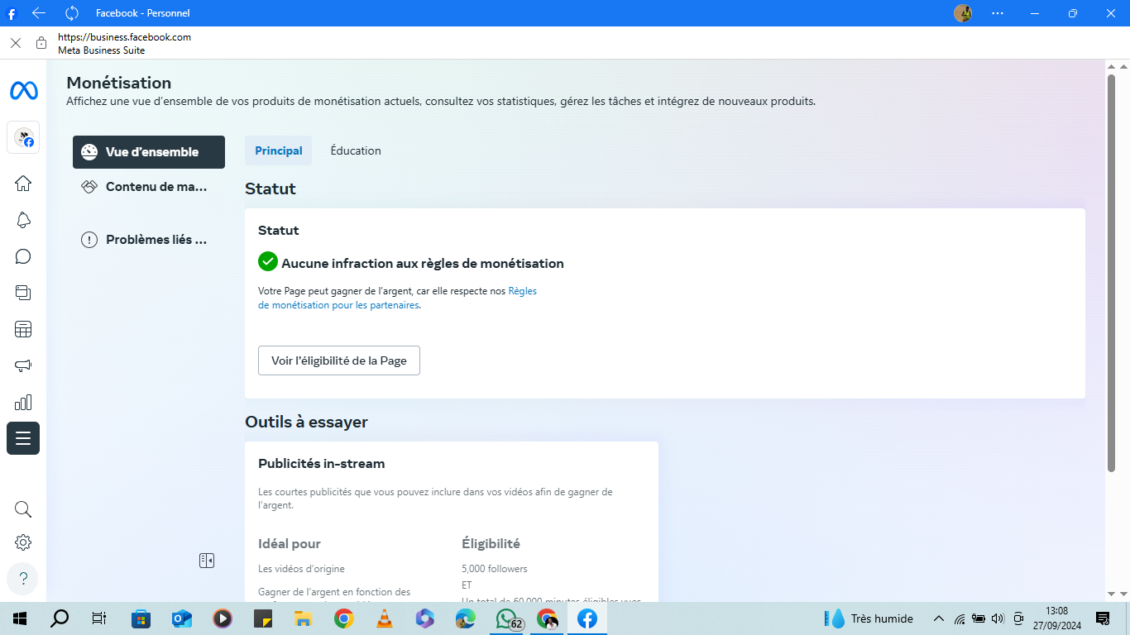Open the help question mark icon
This screenshot has width=1130, height=635.
pyautogui.click(x=23, y=579)
